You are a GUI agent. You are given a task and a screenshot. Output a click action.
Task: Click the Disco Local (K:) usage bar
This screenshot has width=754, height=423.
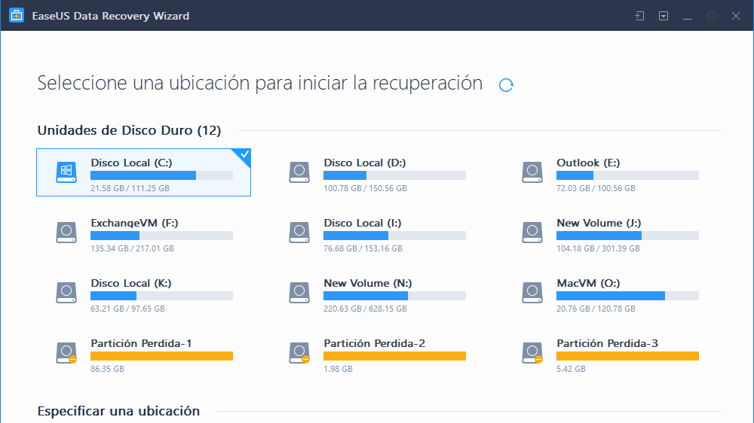[x=161, y=296]
